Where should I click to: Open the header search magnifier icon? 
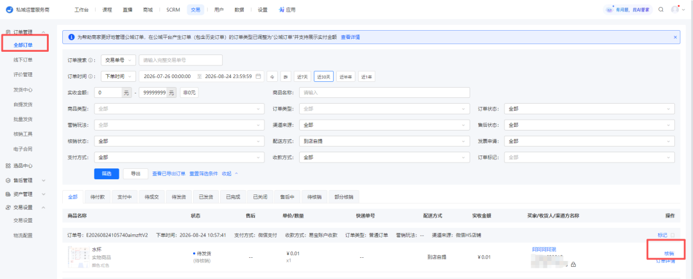[x=661, y=10]
